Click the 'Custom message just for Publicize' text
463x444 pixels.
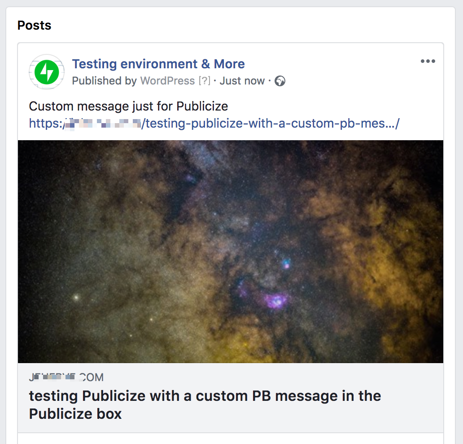(x=128, y=106)
